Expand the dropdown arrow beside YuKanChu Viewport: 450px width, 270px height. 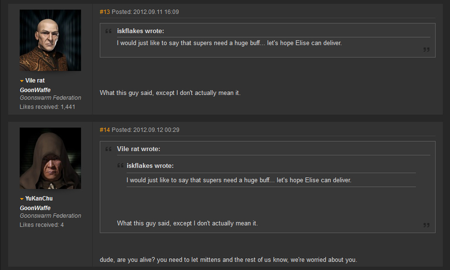22,199
